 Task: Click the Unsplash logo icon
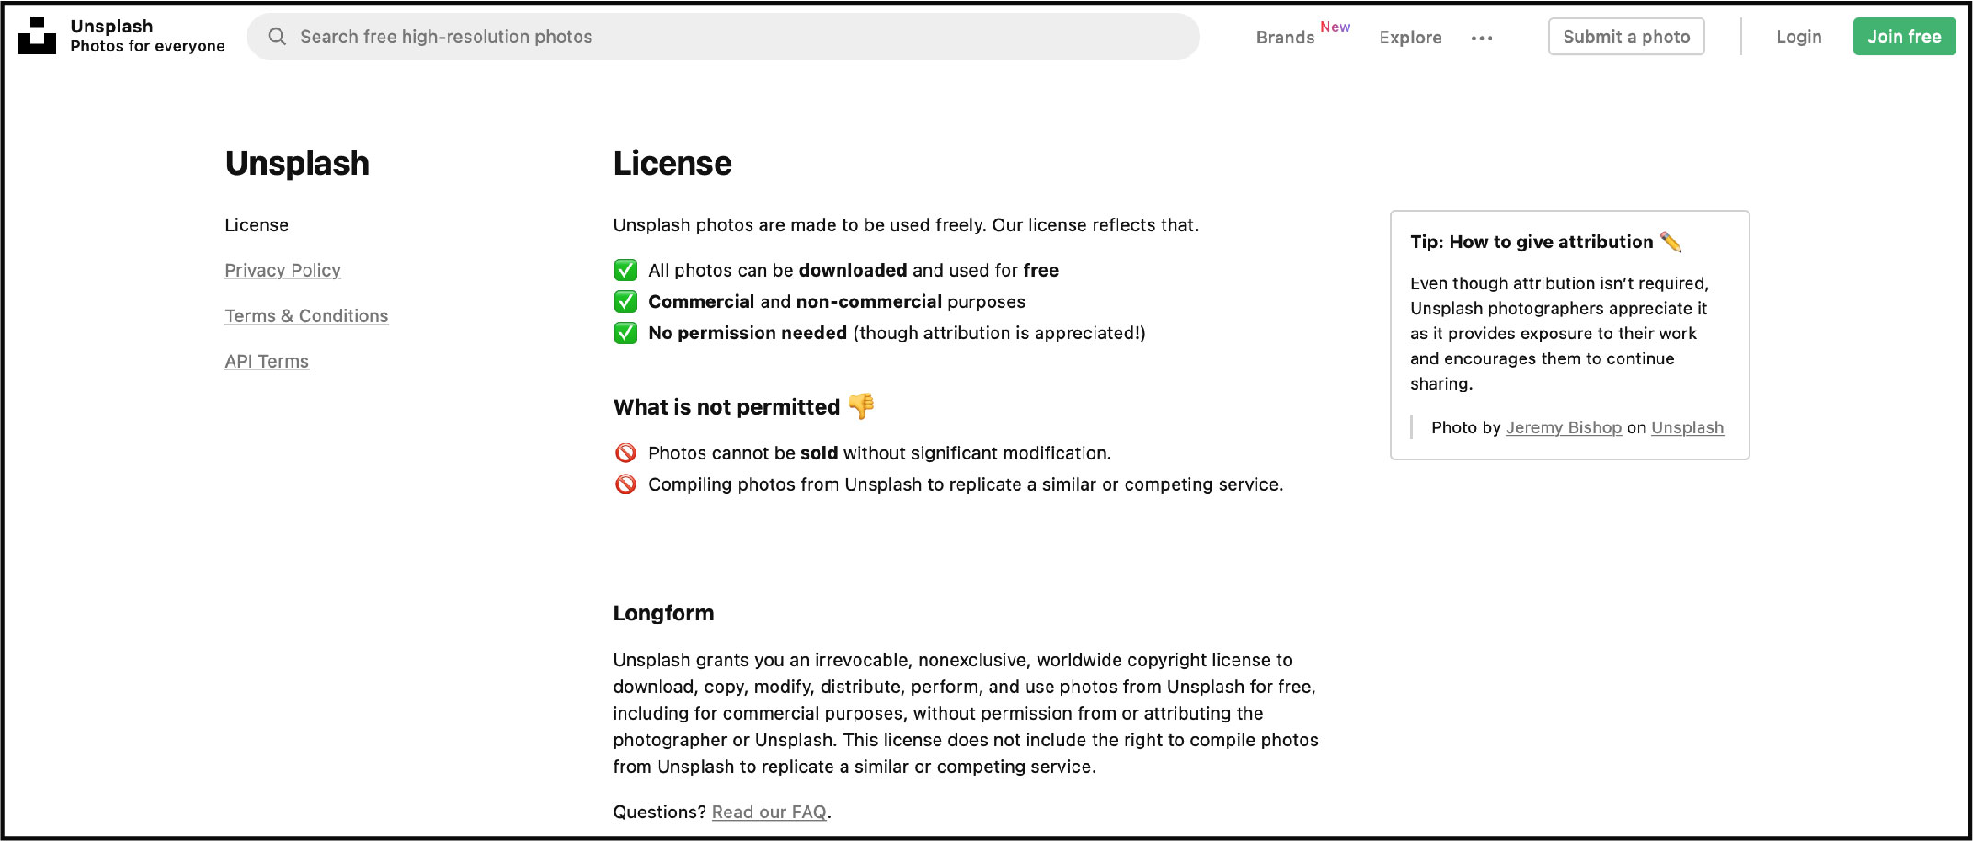pos(38,36)
